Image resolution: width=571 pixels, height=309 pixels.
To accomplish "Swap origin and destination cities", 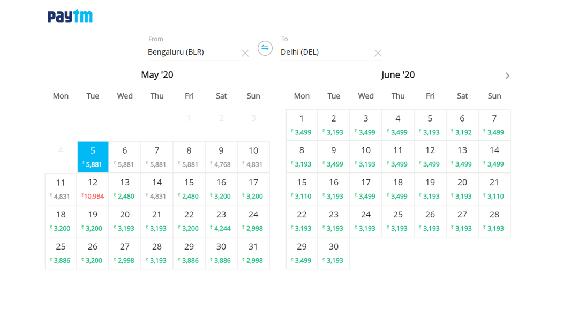I will click(265, 48).
